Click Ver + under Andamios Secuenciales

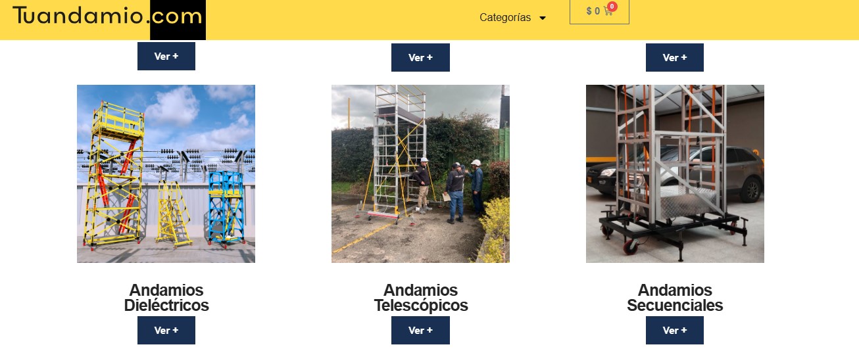(675, 330)
